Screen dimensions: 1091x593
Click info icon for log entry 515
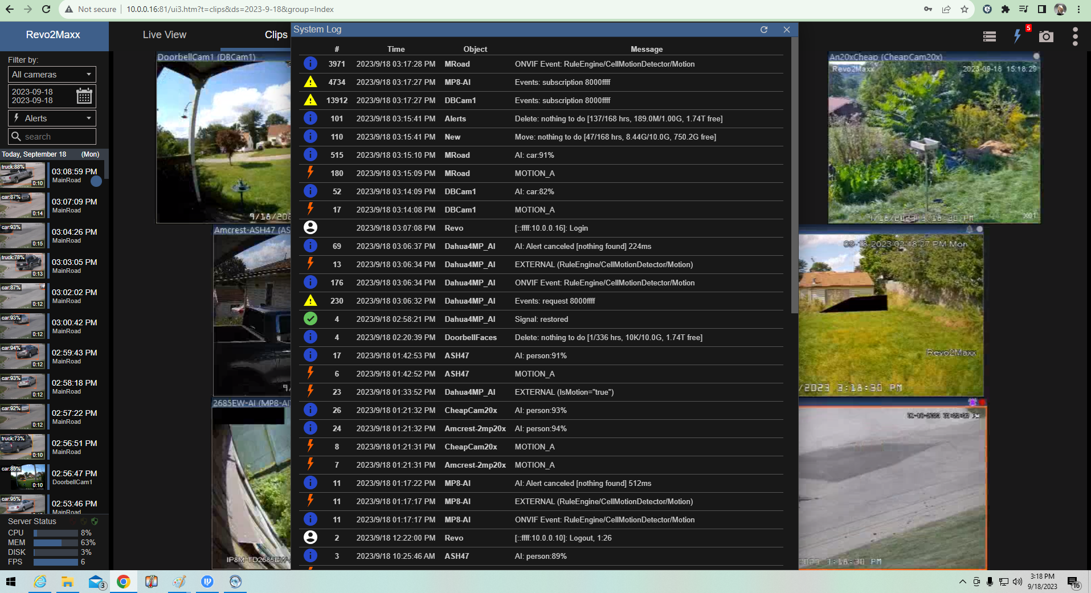(310, 154)
